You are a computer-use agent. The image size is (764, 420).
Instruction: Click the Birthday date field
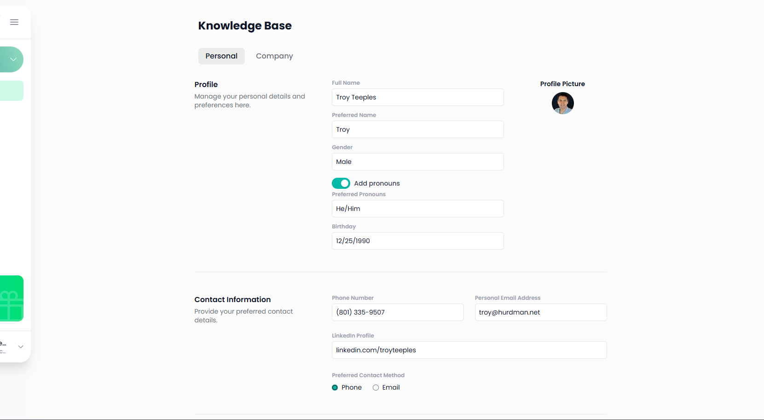[x=417, y=241]
